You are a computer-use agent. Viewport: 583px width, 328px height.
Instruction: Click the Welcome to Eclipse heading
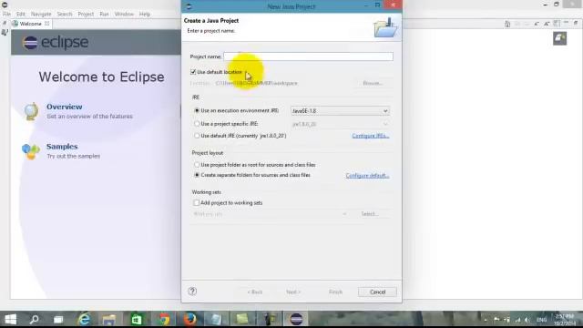pos(101,77)
